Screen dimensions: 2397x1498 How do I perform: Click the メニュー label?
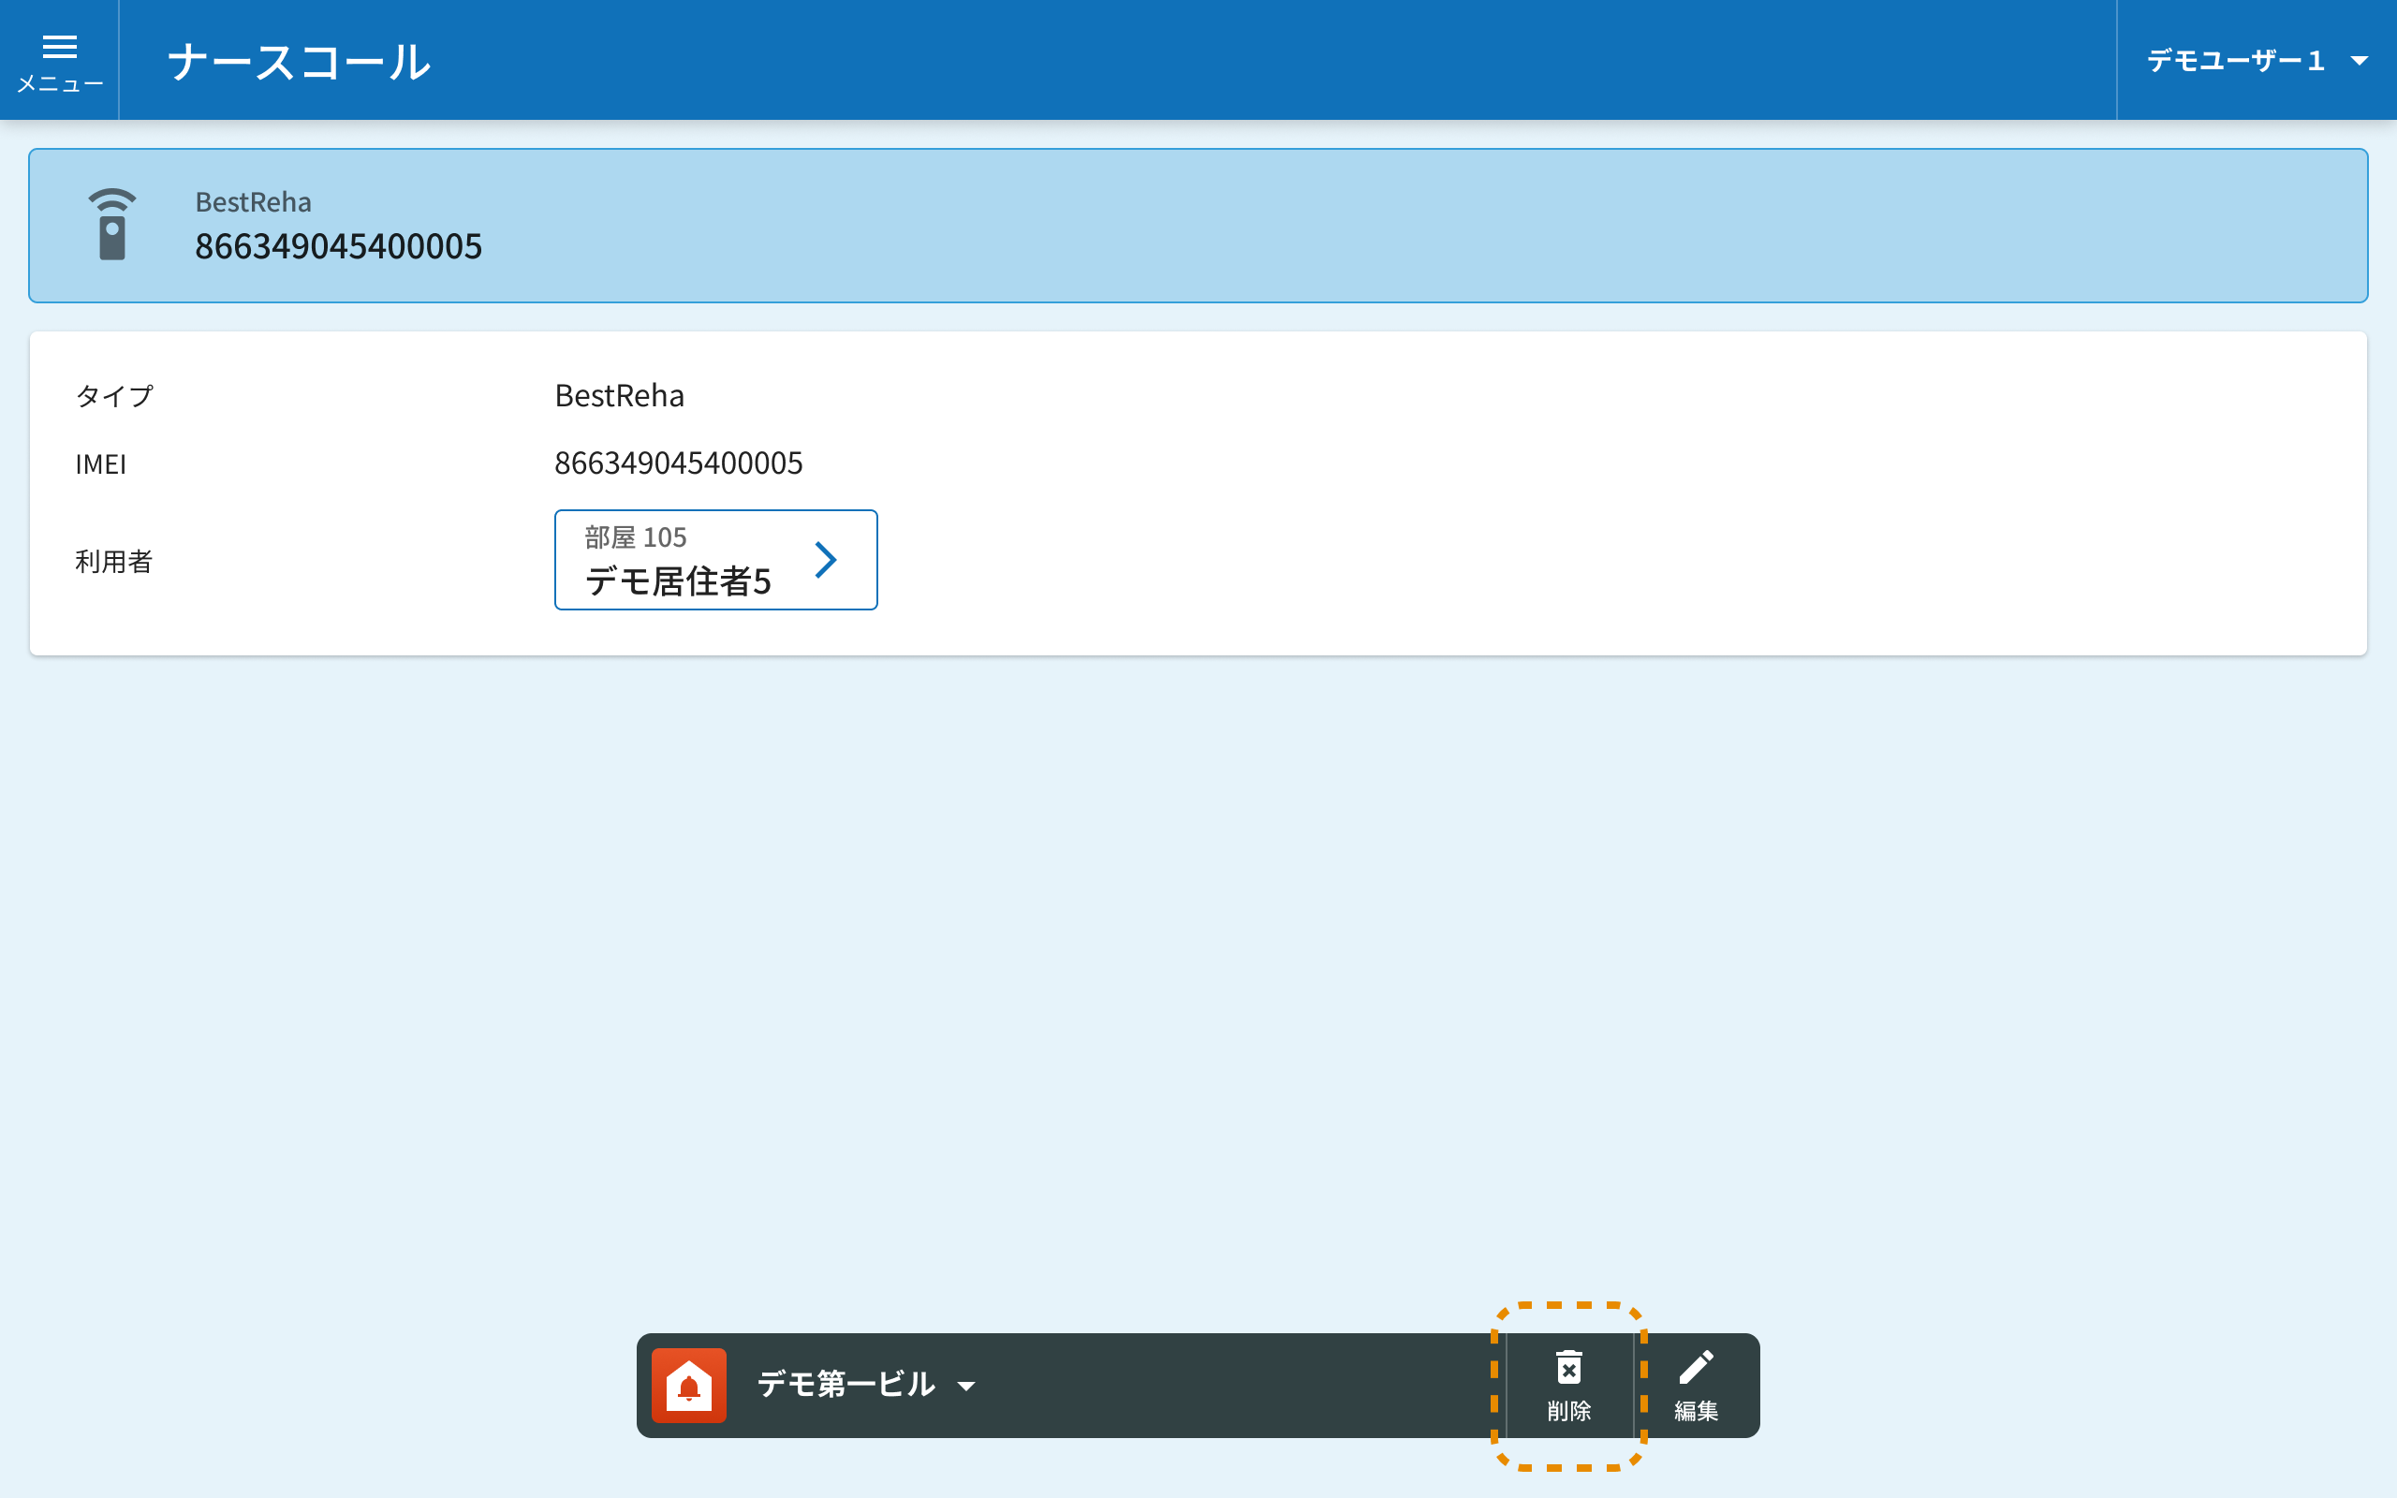(x=59, y=84)
